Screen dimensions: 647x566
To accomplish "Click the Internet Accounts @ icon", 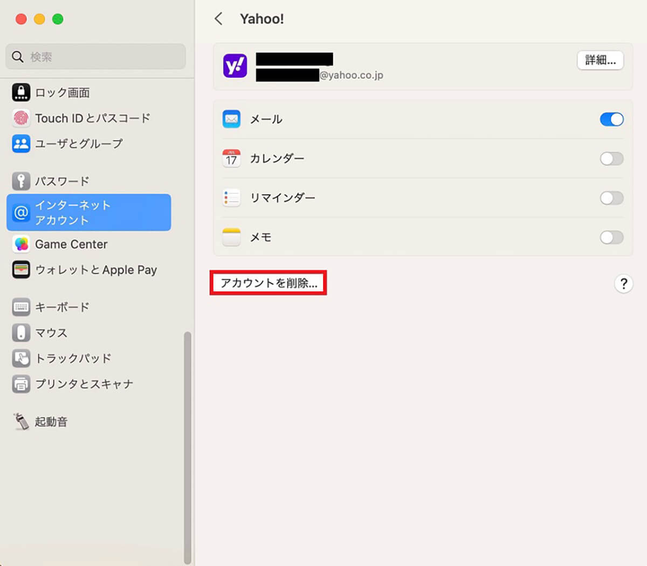I will (21, 213).
